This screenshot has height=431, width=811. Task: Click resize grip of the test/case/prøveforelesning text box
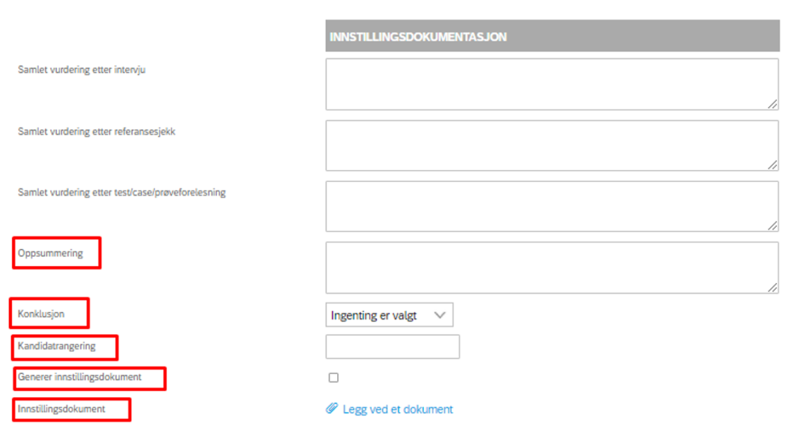point(772,226)
